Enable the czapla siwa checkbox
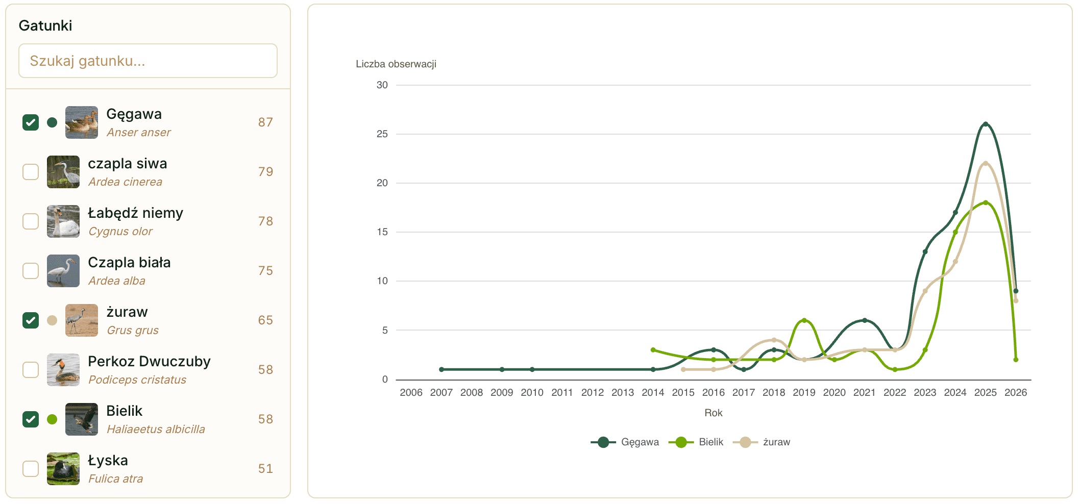This screenshot has width=1080, height=504. [31, 172]
